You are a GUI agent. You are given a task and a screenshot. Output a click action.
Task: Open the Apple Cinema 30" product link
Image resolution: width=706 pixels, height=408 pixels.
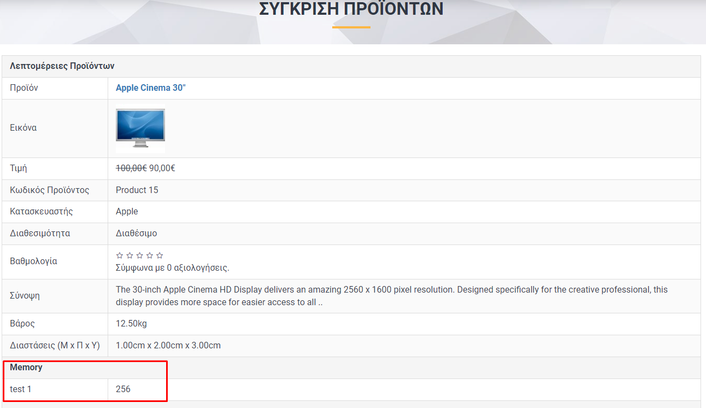[x=151, y=88]
